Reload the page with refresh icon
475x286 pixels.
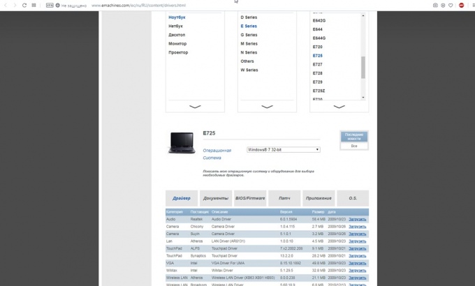click(x=24, y=5)
